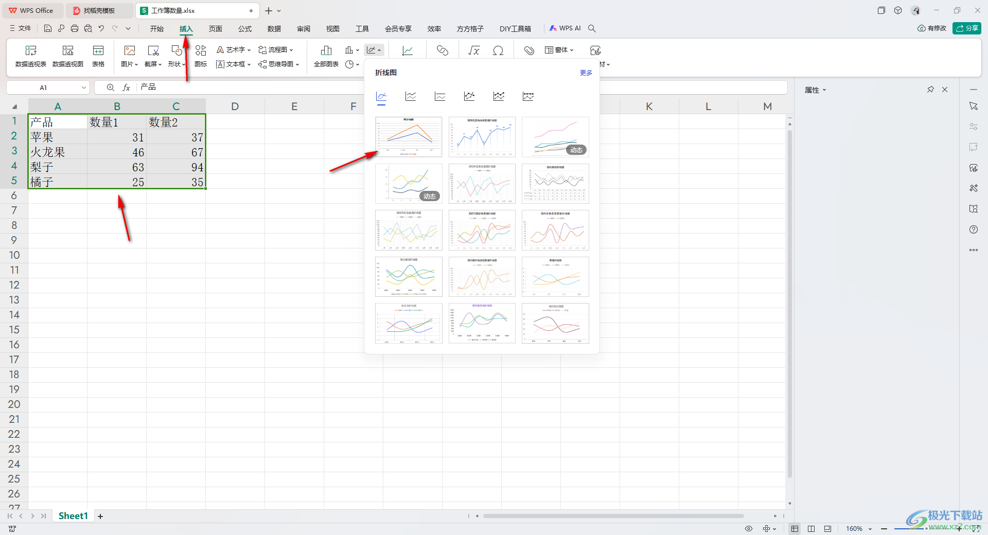Open the Form (窗体) dropdown
988x535 pixels.
pyautogui.click(x=559, y=50)
